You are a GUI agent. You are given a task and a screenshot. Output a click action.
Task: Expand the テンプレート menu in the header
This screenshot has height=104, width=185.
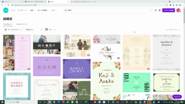pos(23,10)
